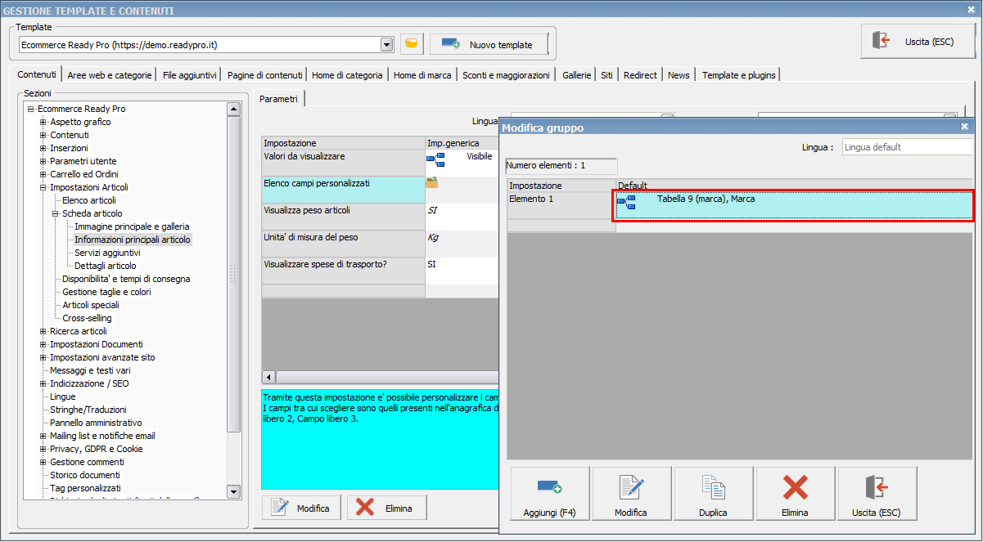
Task: Click Uscita (ESC) in the Modifica gruppo dialog
Action: pos(877,494)
